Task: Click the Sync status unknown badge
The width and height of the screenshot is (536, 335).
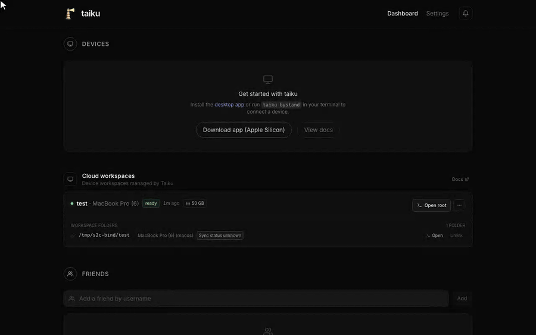Action: coord(220,236)
